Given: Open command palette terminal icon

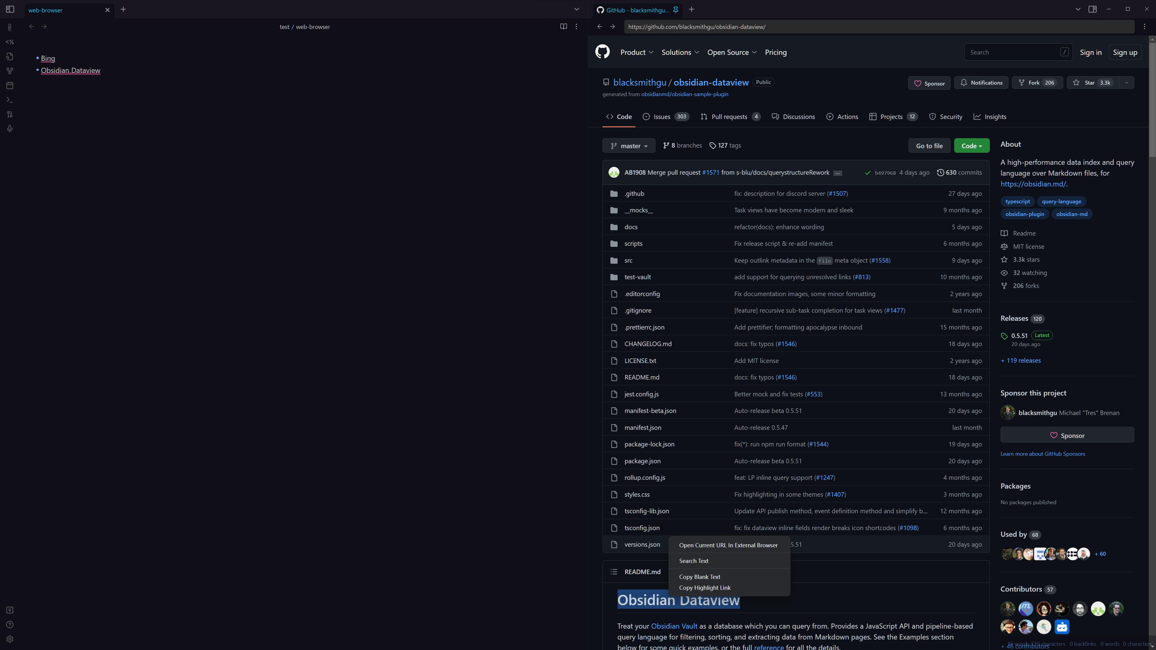Looking at the screenshot, I should point(9,100).
